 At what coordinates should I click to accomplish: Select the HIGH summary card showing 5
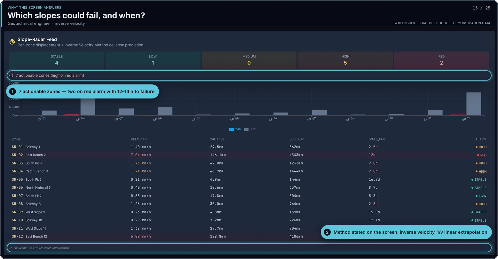click(x=345, y=60)
